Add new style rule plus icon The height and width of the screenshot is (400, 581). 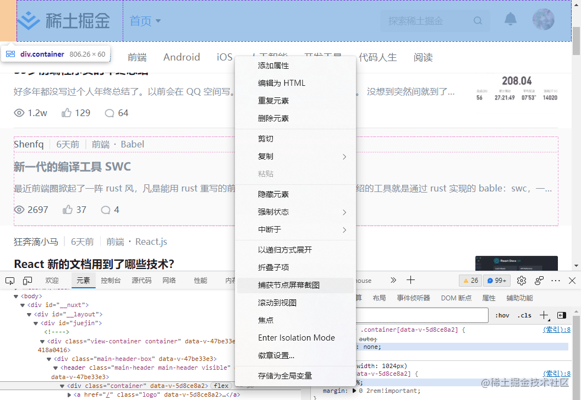pos(544,315)
